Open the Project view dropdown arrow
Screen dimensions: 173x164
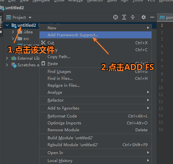click(x=30, y=17)
